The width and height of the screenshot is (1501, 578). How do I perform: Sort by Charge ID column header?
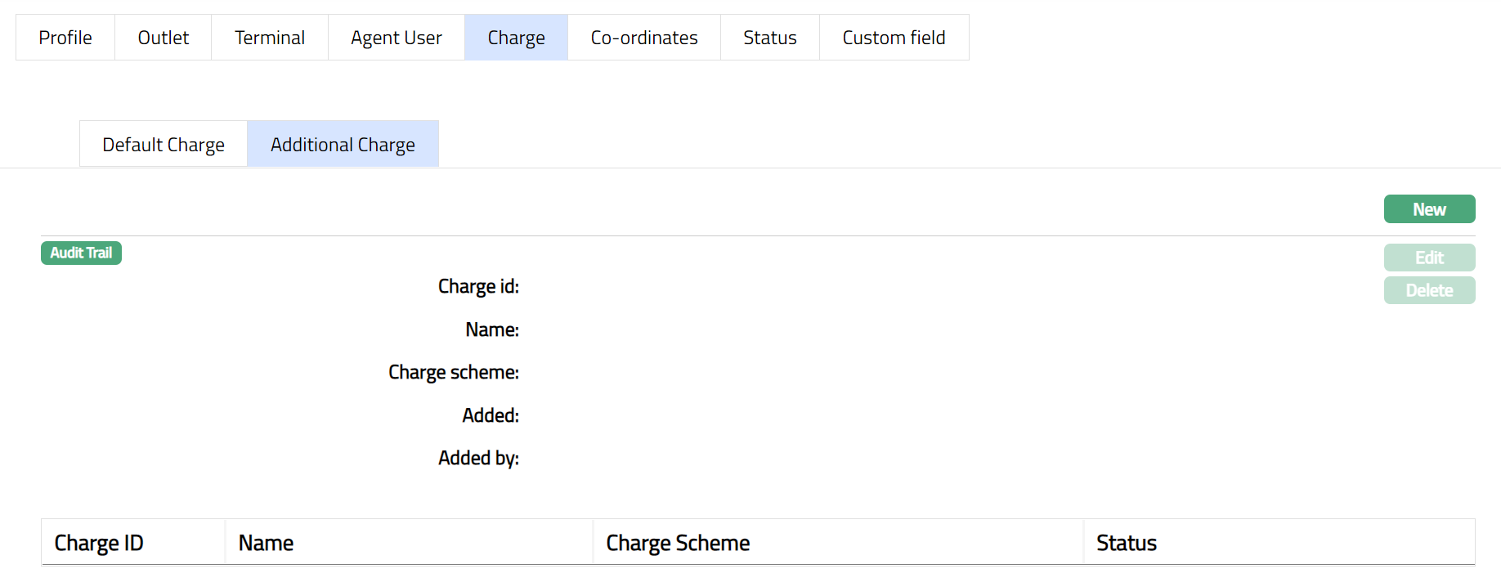99,543
